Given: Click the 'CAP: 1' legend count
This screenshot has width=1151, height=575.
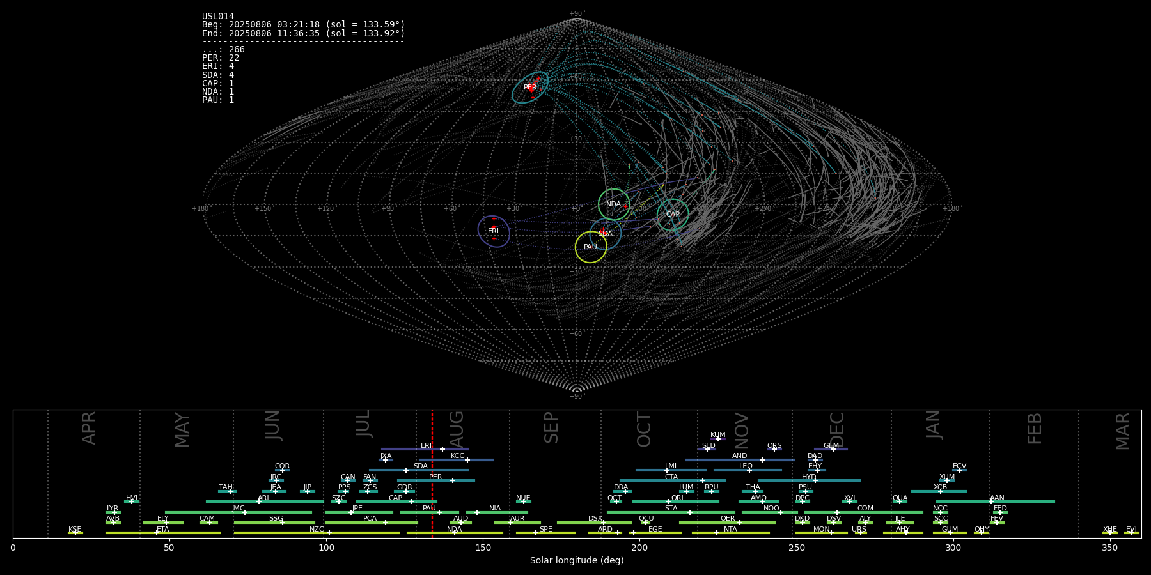Looking at the screenshot, I should 218,84.
